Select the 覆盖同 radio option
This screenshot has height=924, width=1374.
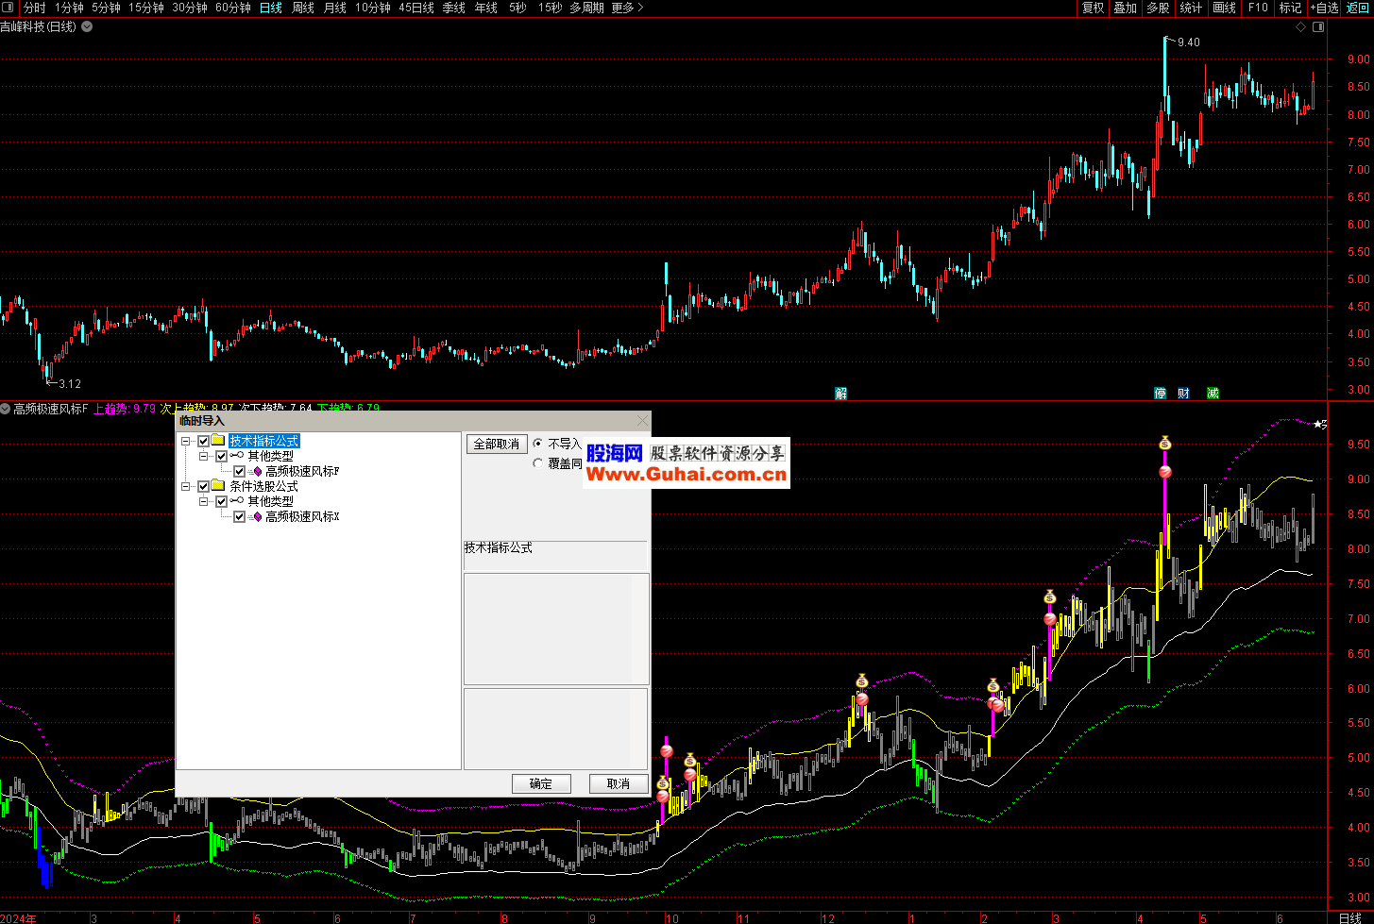538,463
